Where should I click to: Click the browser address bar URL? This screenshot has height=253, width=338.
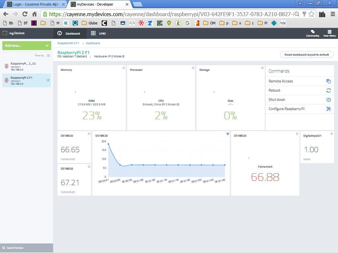tap(171, 14)
